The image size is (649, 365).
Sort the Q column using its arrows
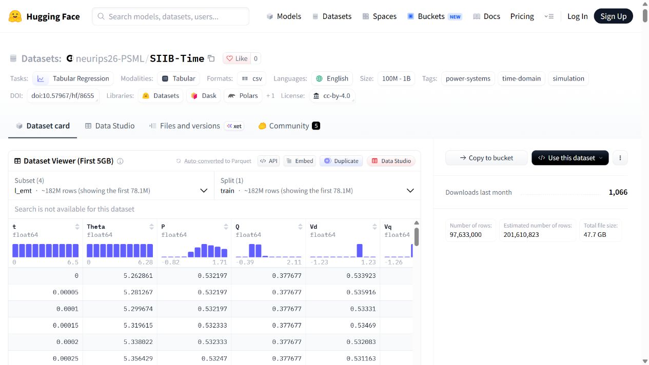click(301, 227)
